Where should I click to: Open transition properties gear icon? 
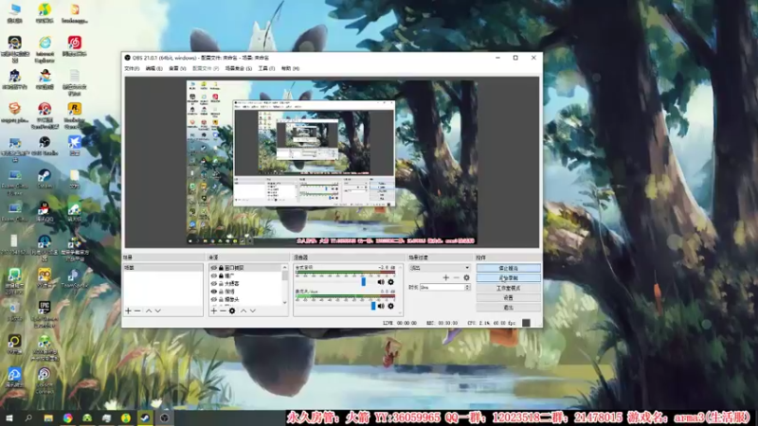466,277
